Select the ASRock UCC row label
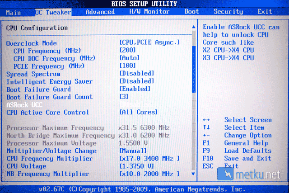Image resolution: width=289 pixels, height=193 pixels. coord(24,105)
